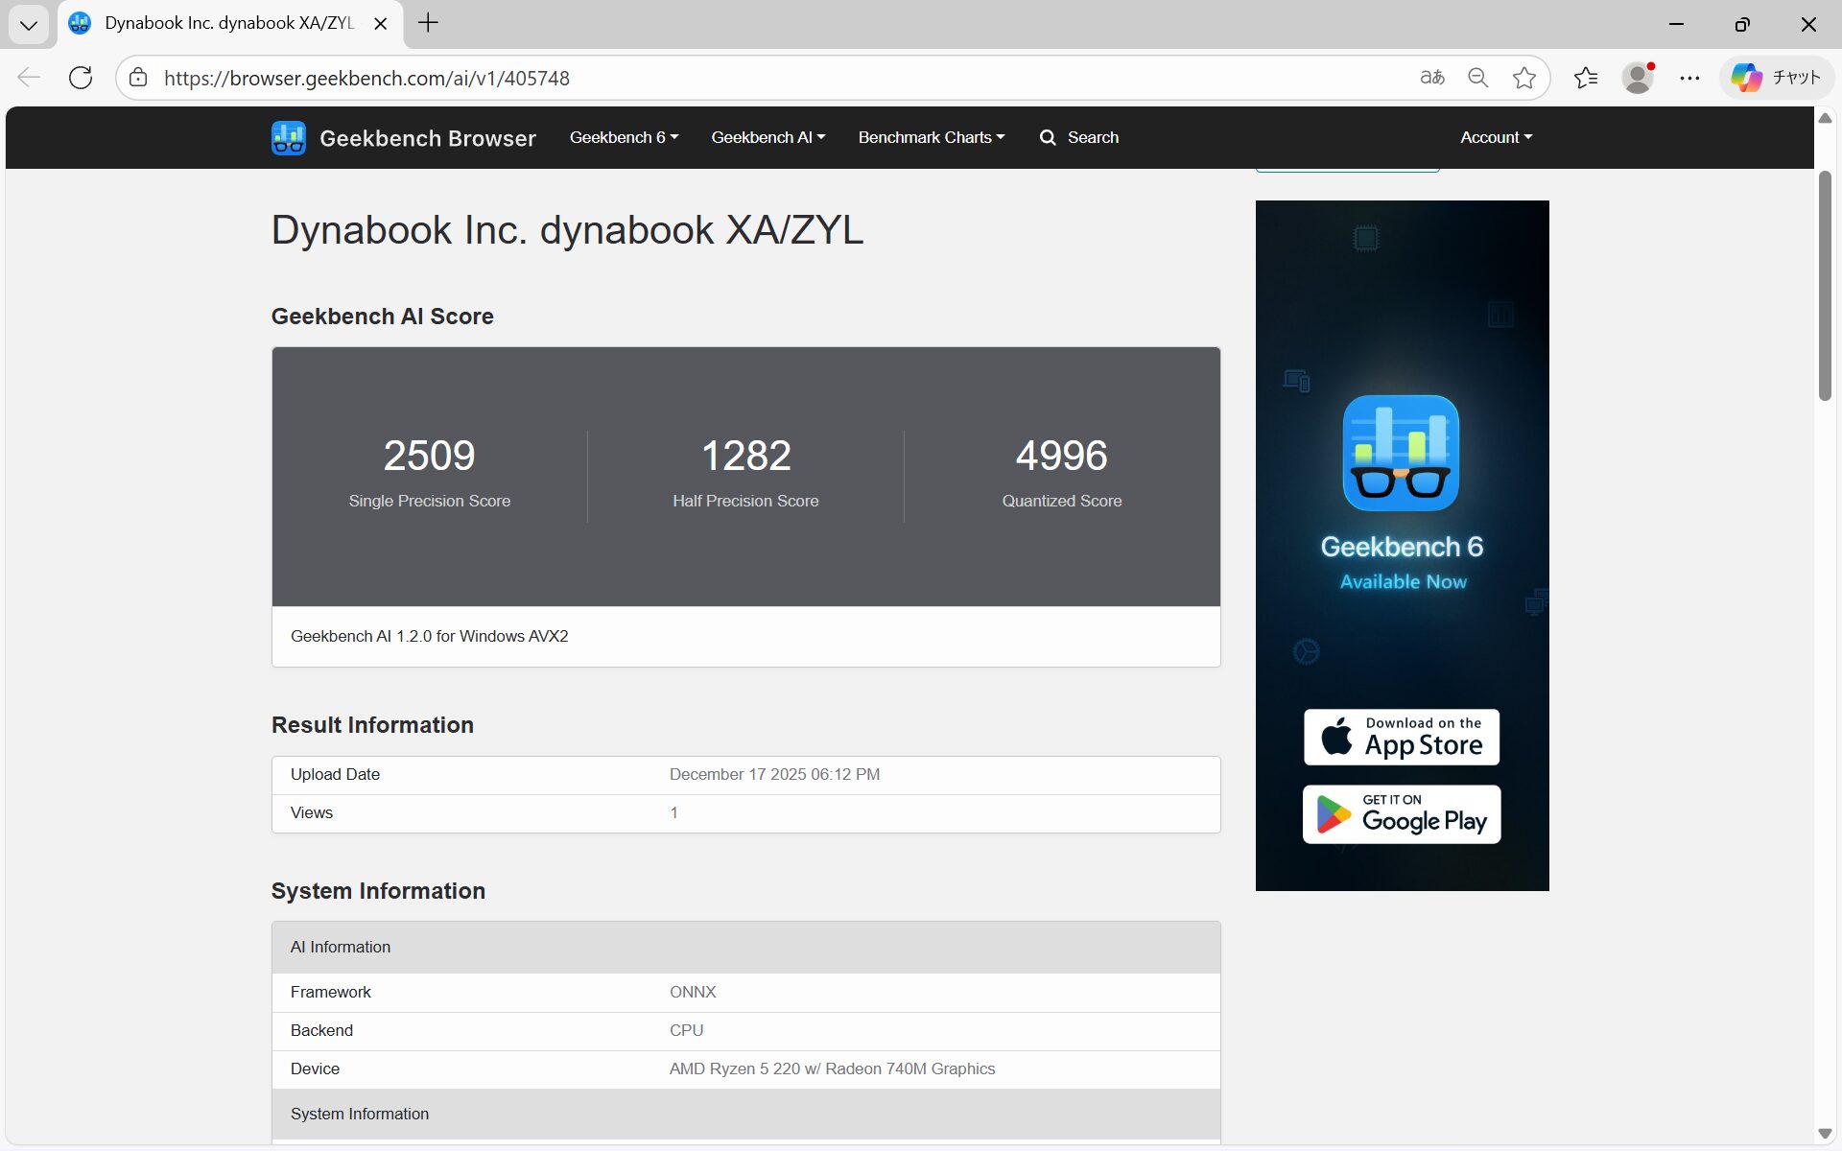Click inside the address bar

point(672,78)
